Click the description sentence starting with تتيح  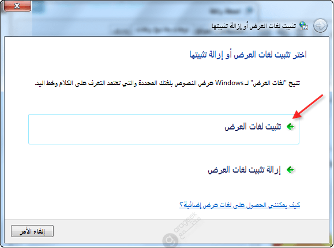tap(167, 83)
